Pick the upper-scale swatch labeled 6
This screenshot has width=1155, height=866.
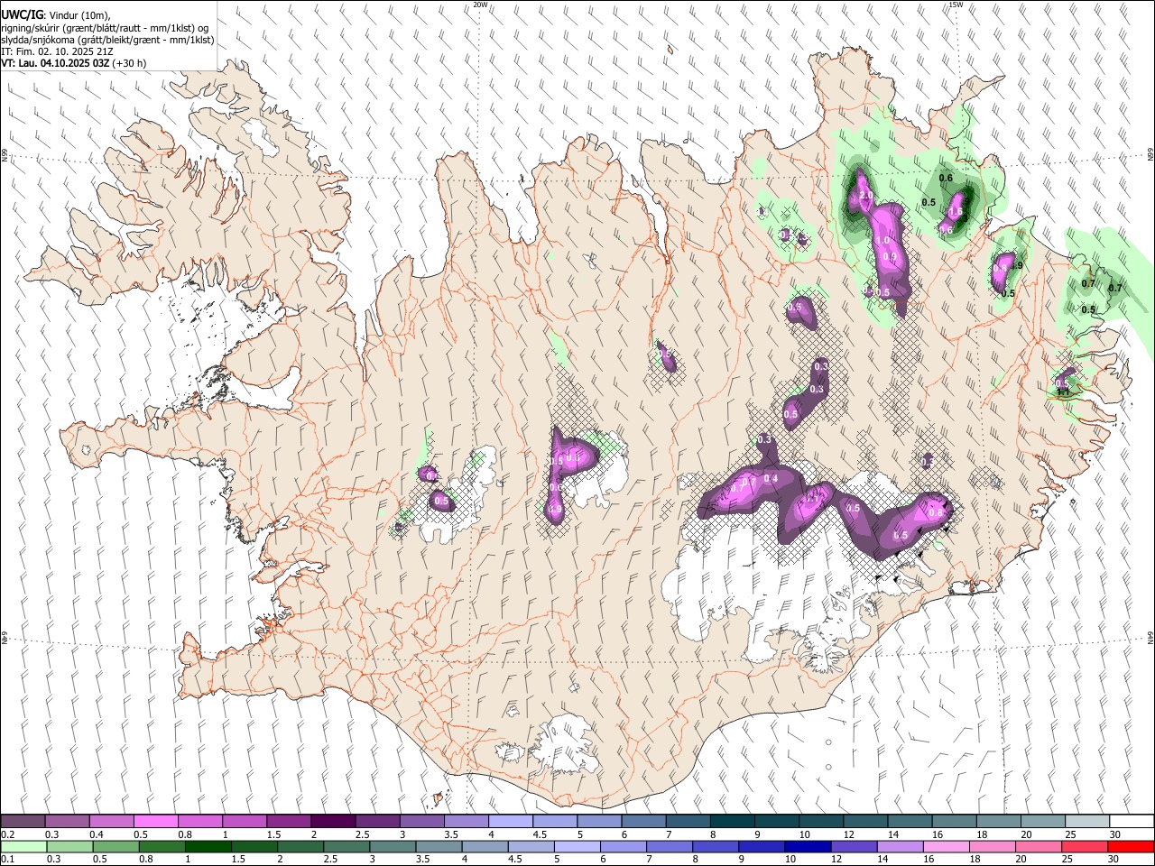643,822
